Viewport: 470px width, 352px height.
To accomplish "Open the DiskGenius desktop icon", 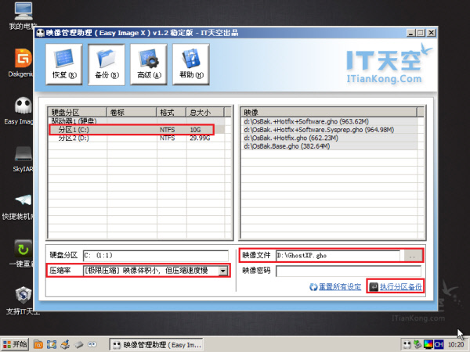I will pos(22,63).
